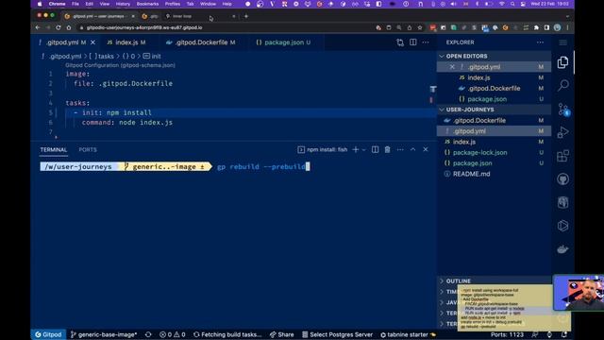Click the open changes icon in editor toolbar
The width and height of the screenshot is (604, 340).
(400, 42)
